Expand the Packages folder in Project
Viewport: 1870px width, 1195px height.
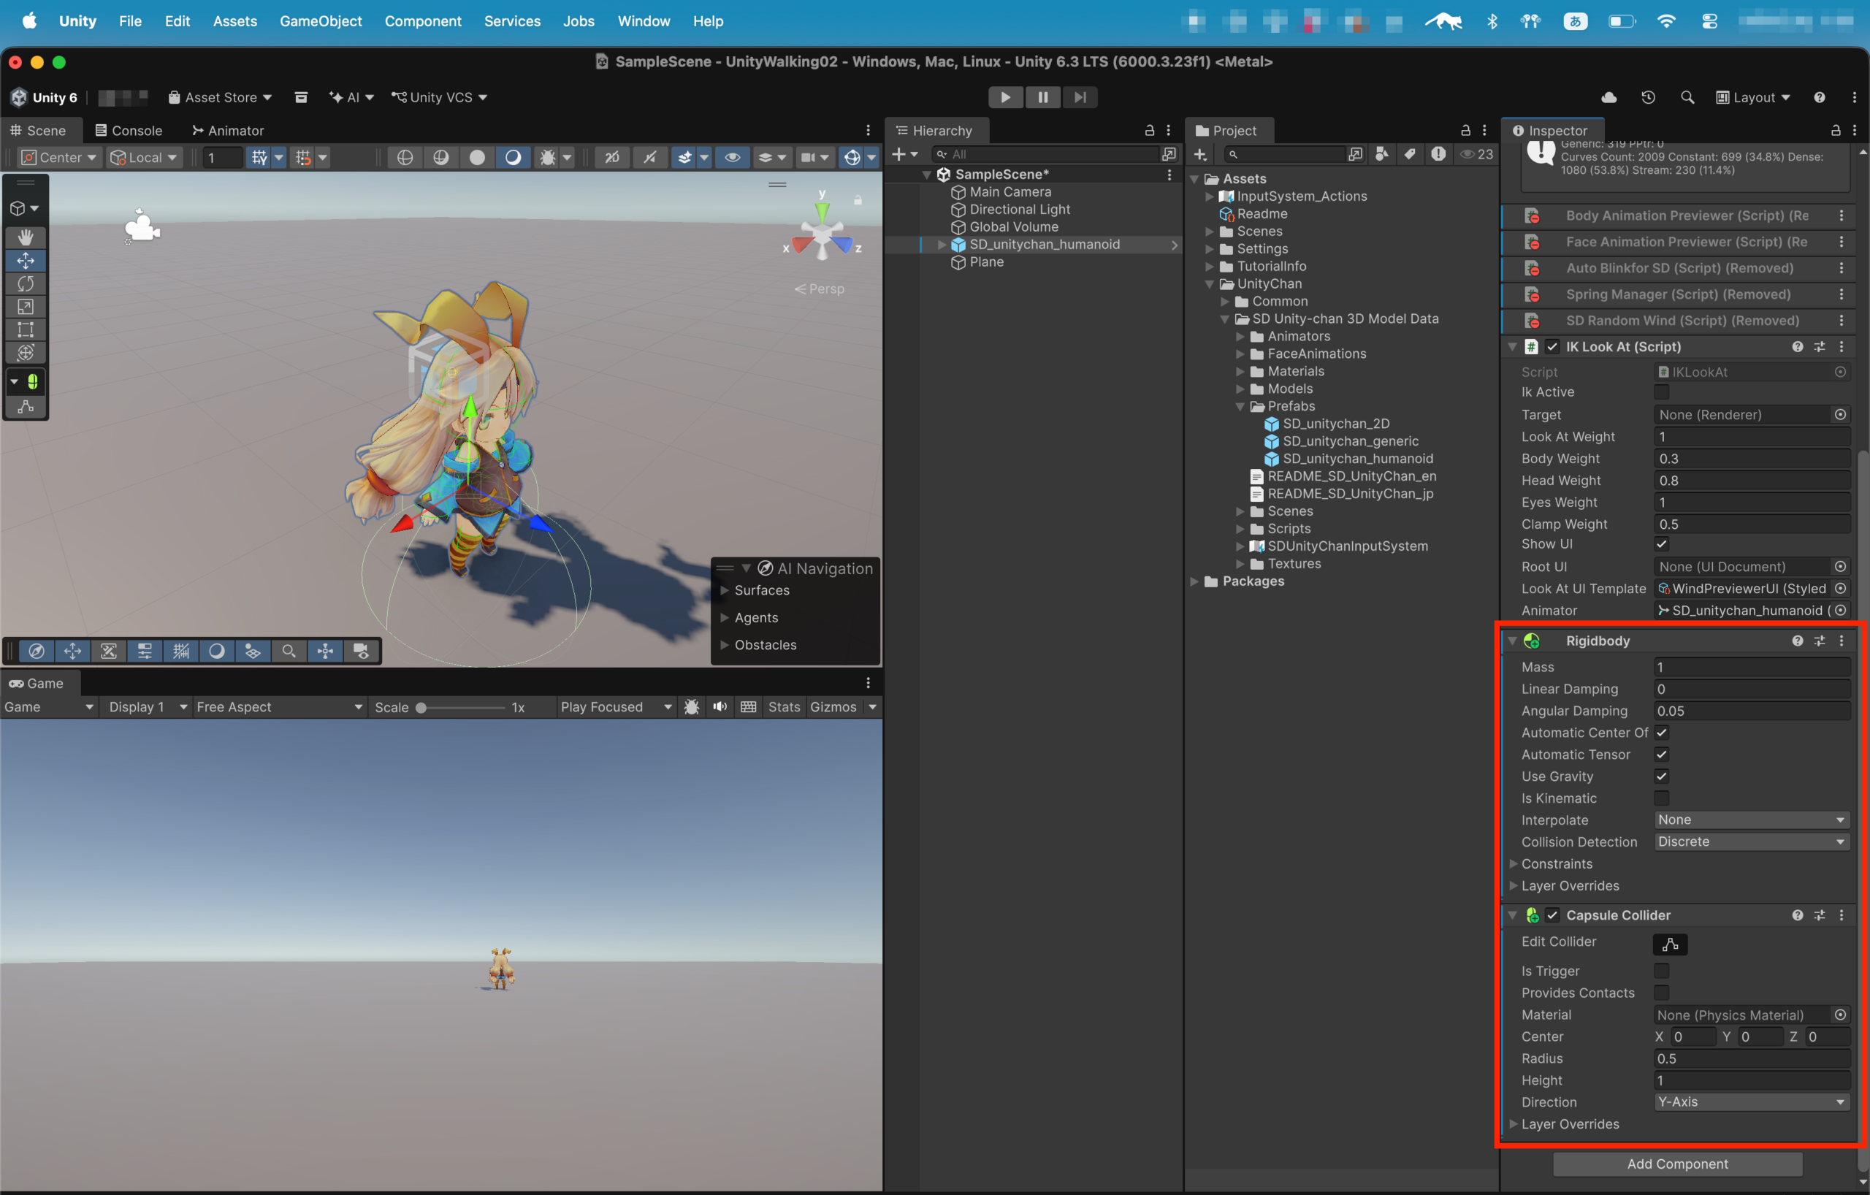tap(1194, 581)
